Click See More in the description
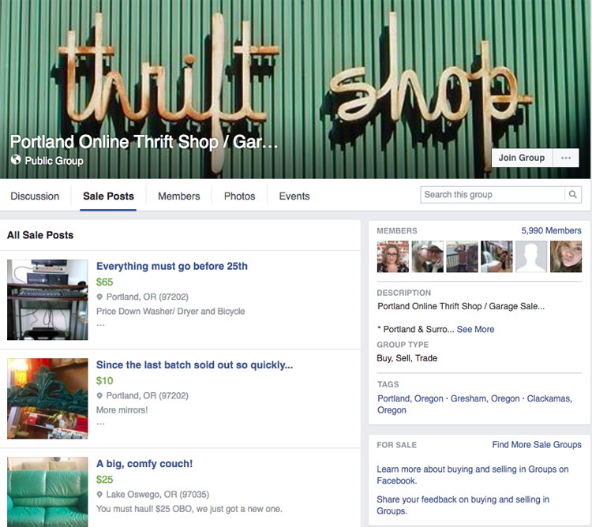Screen dimensions: 592x527 [x=475, y=329]
